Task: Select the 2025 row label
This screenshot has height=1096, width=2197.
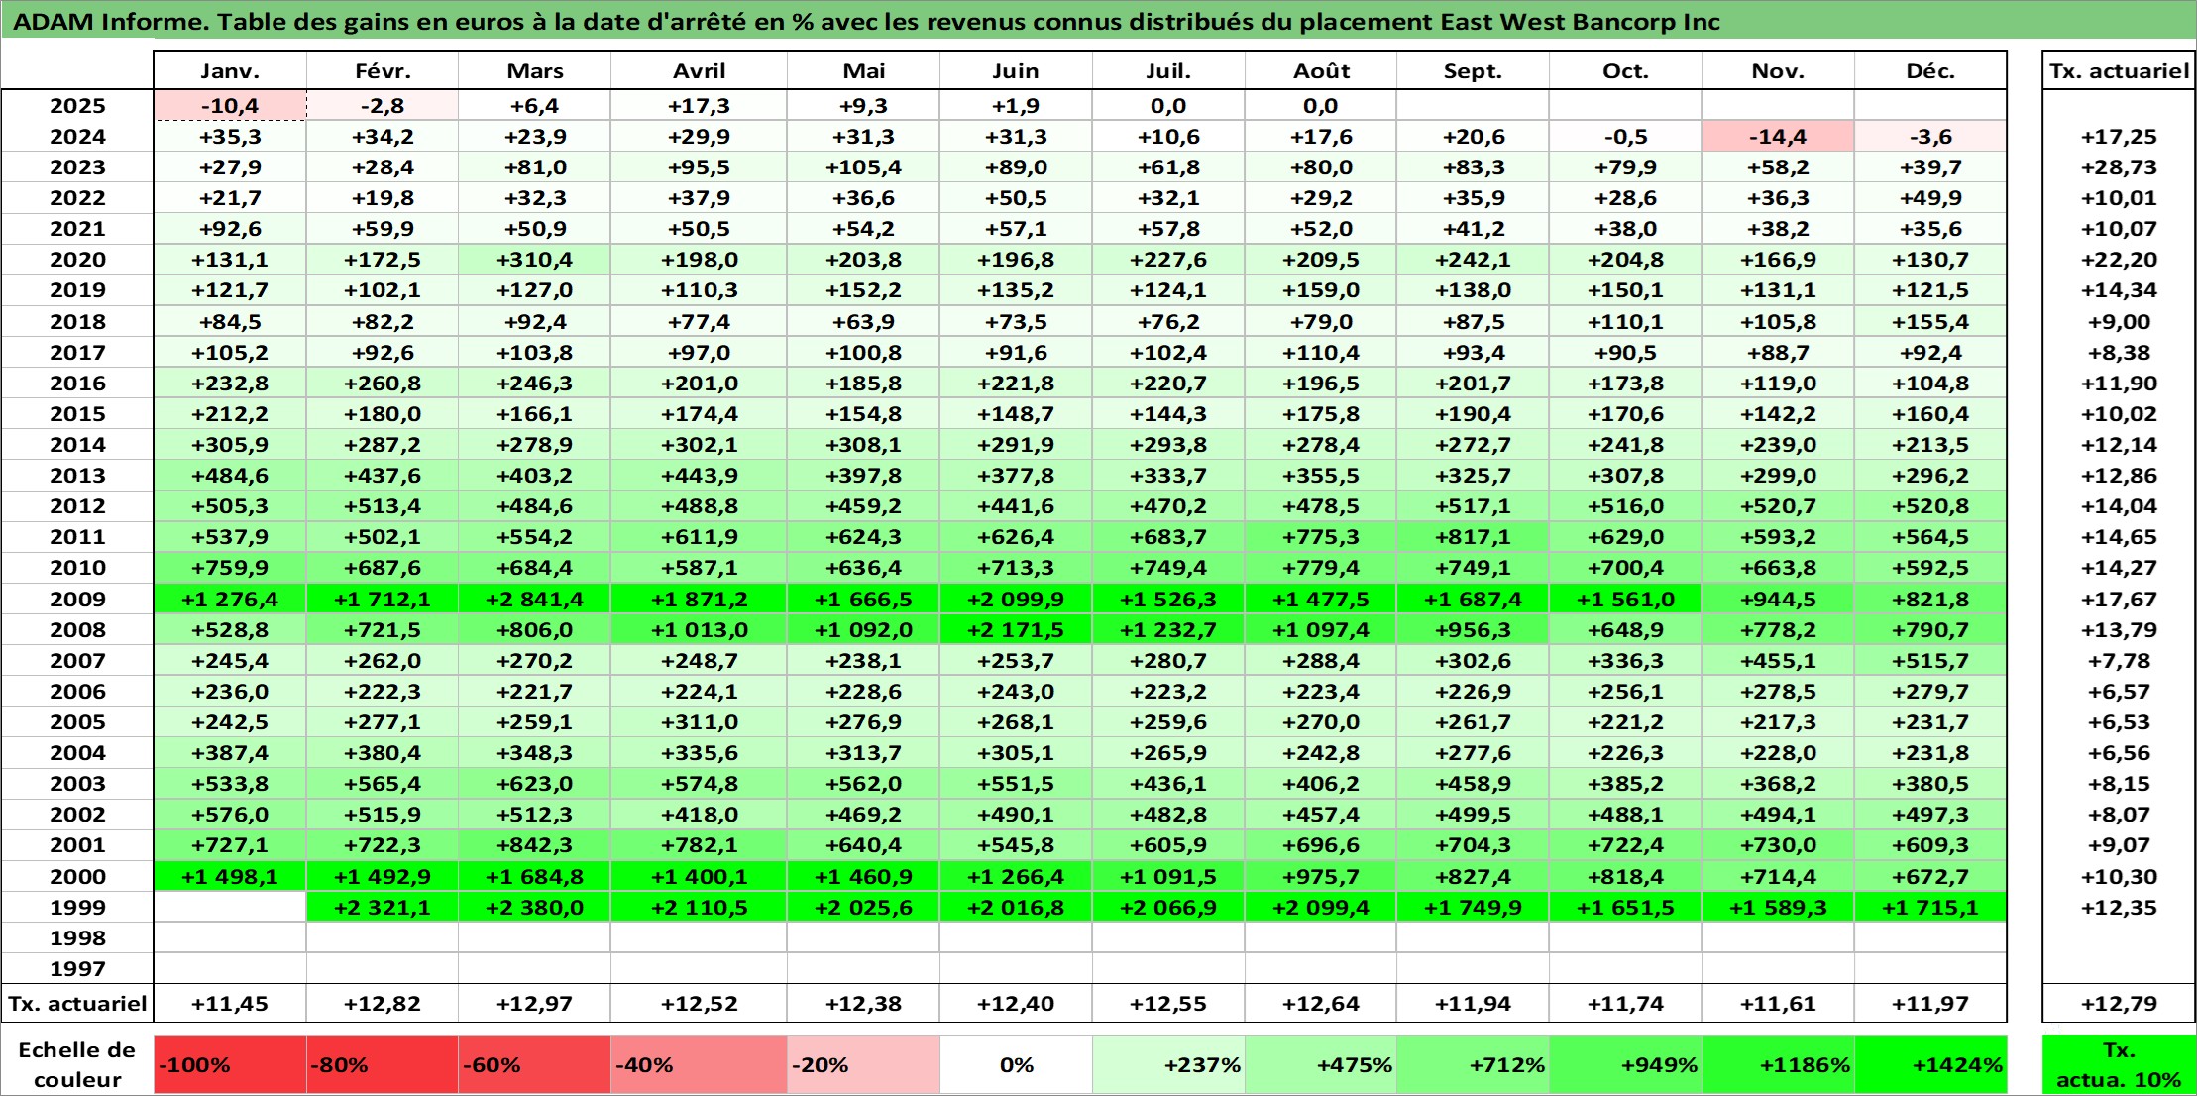Action: coord(77,106)
